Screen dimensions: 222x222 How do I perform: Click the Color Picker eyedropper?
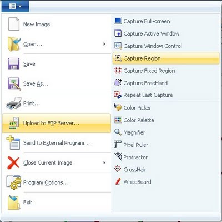[118, 107]
